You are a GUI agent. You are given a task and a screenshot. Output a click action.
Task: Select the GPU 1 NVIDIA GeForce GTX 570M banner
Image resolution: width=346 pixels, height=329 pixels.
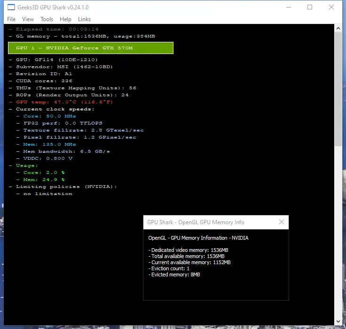point(91,48)
